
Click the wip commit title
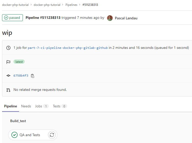(x=7, y=33)
